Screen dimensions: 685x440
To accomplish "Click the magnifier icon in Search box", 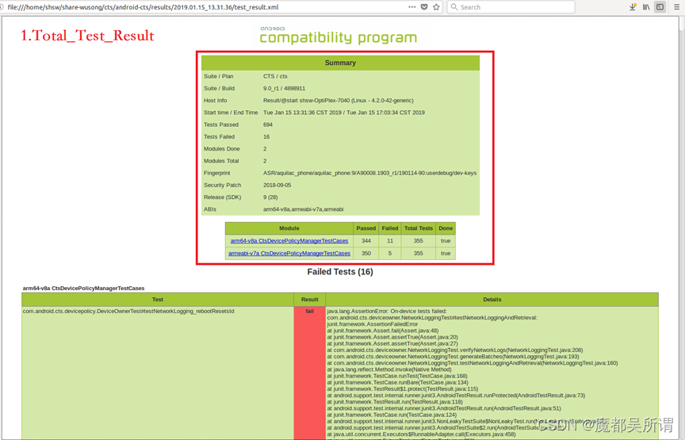I will [454, 7].
